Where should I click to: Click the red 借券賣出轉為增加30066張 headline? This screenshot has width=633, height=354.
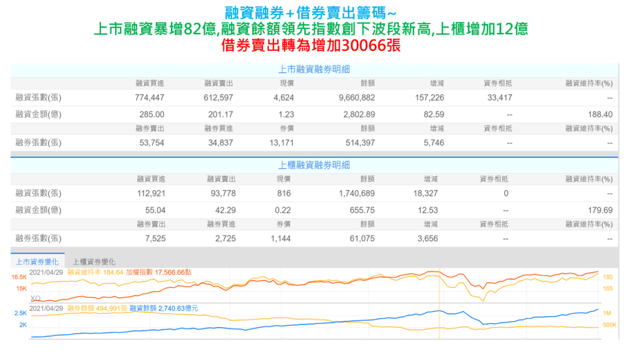pyautogui.click(x=314, y=46)
